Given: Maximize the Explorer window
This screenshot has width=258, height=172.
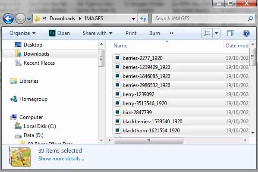Looking at the screenshot, I should [230, 3].
